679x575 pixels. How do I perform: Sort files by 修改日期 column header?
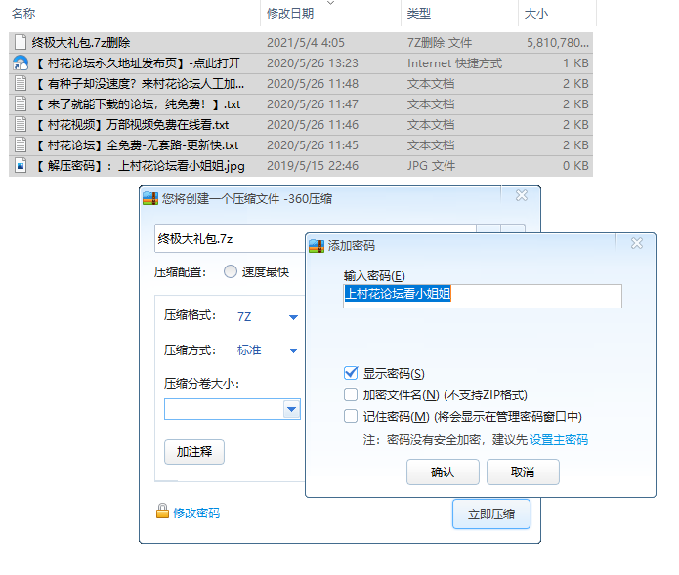point(289,14)
